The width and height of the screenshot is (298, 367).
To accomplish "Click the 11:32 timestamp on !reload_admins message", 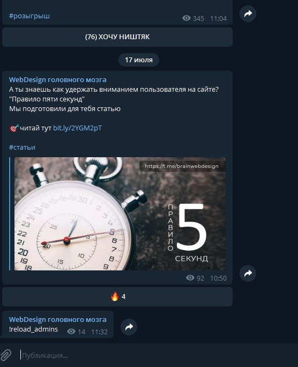I will [x=99, y=332].
